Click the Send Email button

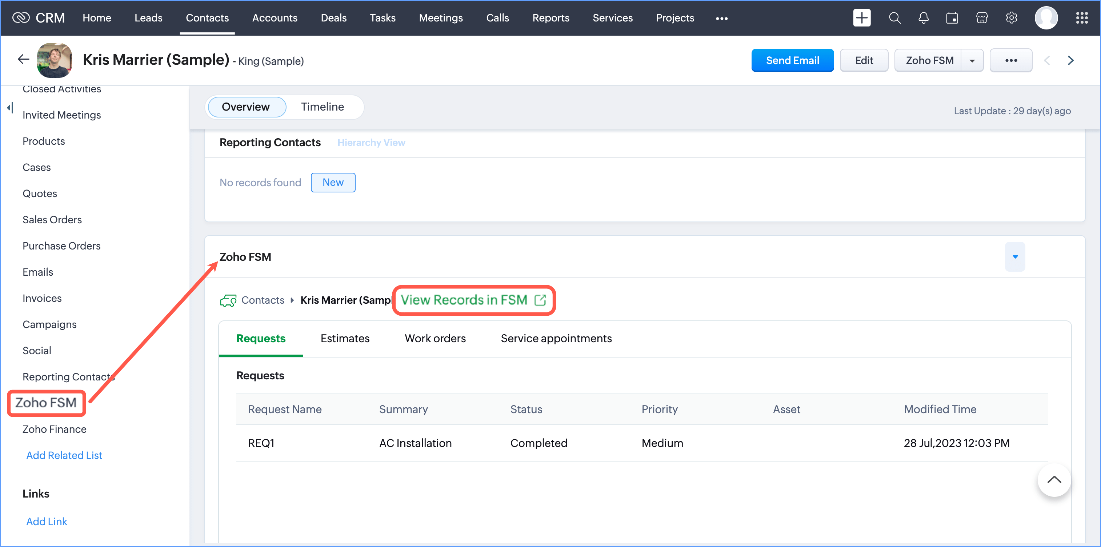[792, 60]
